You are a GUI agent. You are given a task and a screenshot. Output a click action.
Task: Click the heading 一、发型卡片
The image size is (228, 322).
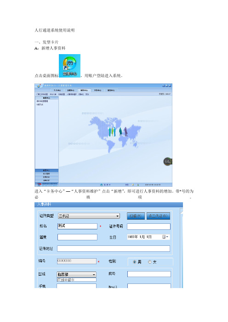tap(46, 42)
